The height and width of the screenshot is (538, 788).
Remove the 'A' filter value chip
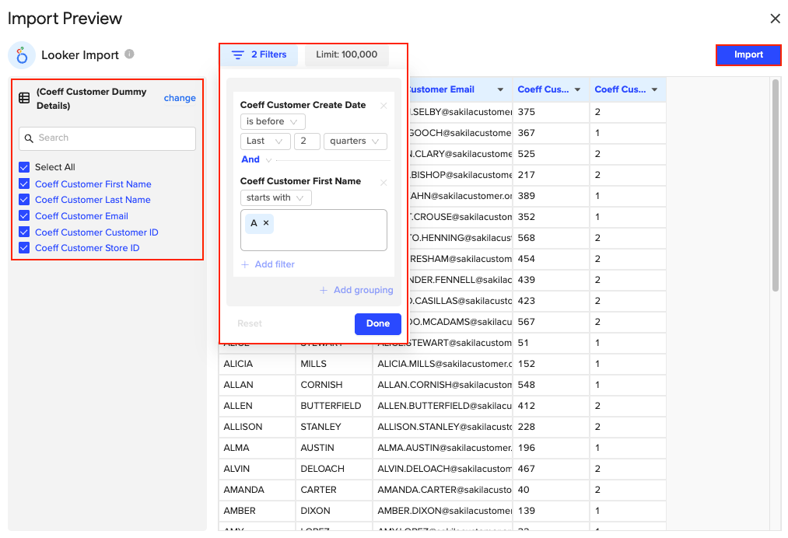point(266,223)
